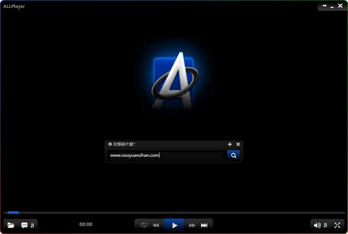Click the fast forward button
The width and height of the screenshot is (348, 234).
192,225
